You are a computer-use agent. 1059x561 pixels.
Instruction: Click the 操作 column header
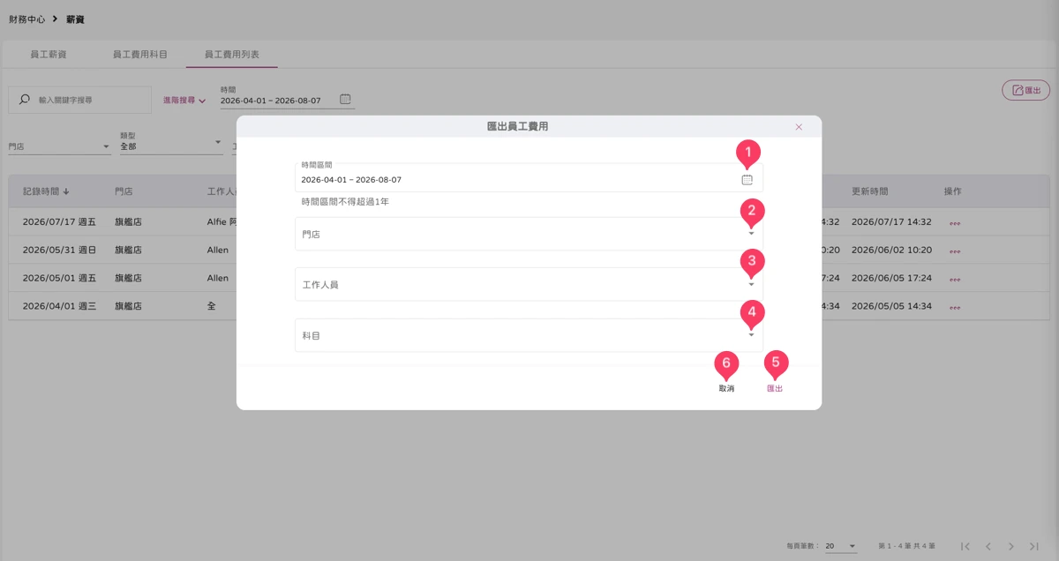(953, 191)
